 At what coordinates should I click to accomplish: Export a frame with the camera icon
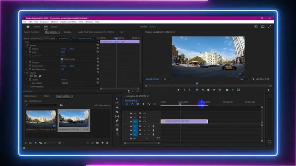point(227,90)
